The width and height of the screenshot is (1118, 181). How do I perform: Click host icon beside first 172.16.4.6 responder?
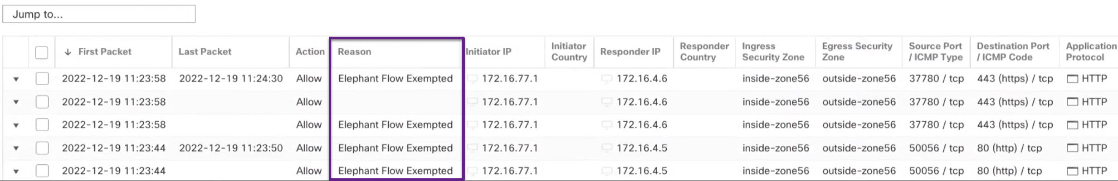coord(607,79)
